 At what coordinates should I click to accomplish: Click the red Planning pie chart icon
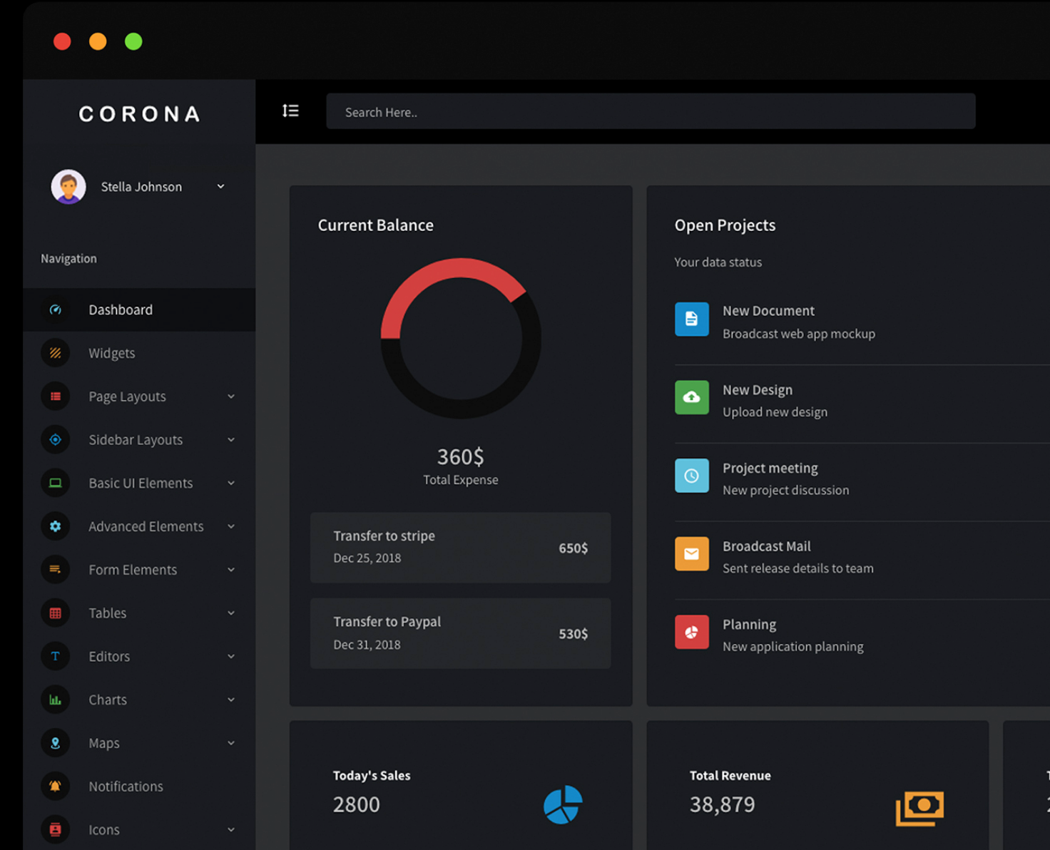[x=691, y=632]
